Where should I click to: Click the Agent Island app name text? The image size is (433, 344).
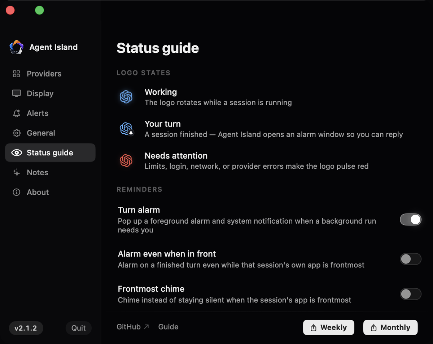coord(53,47)
